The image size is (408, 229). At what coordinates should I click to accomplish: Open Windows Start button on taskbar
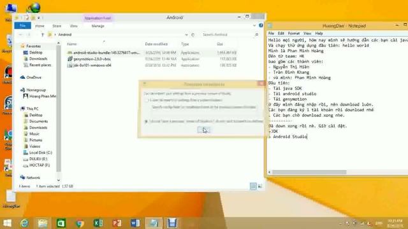(7, 223)
